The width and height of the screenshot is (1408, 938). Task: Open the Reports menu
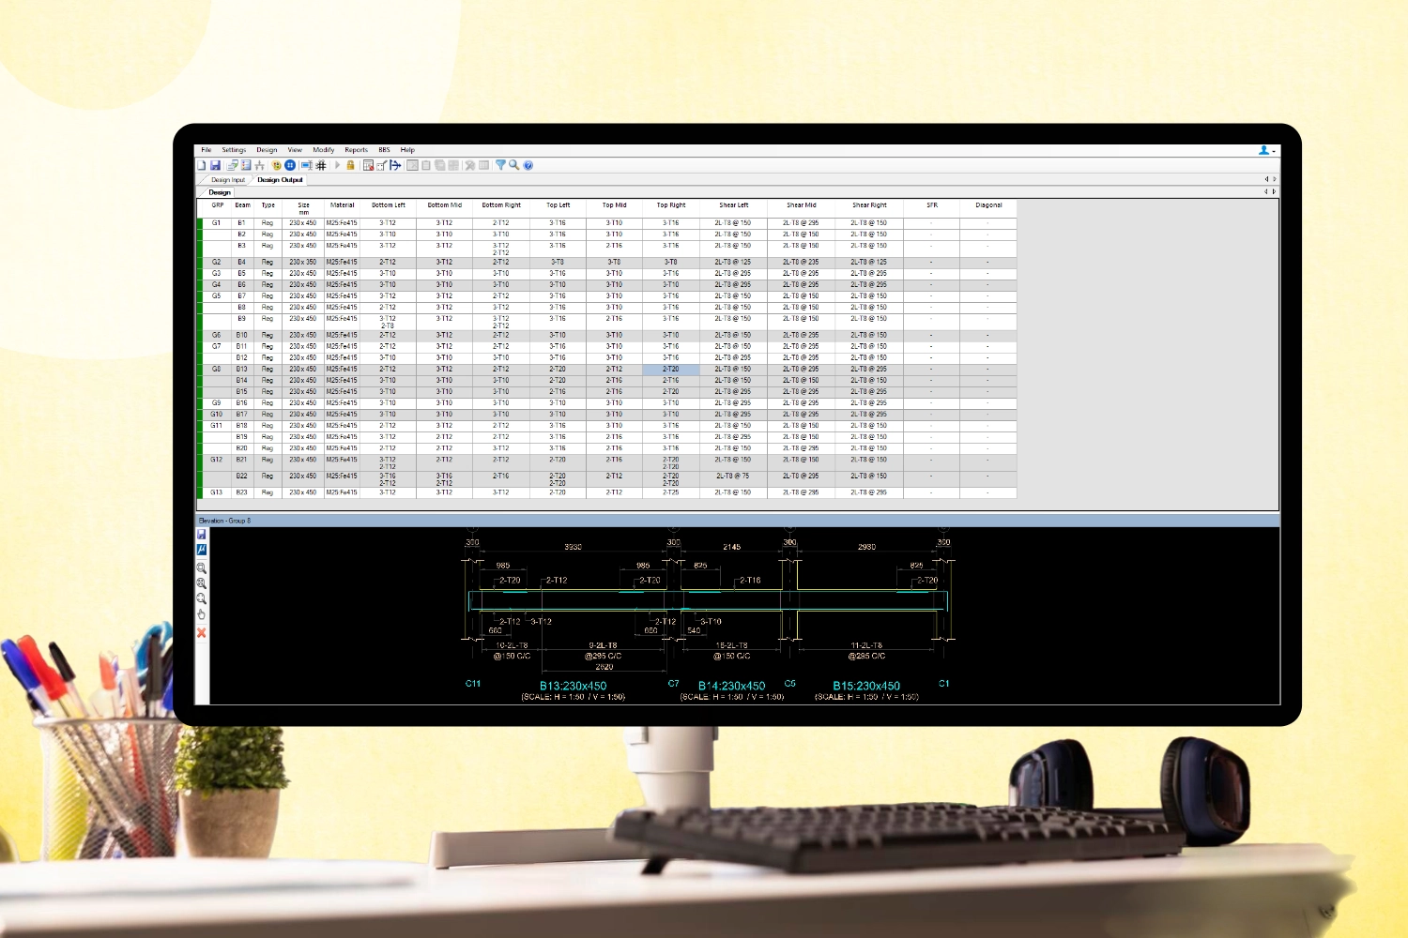356,150
